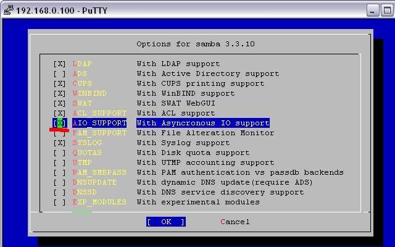
Task: Select the SYSLOG option name
Action: pos(87,143)
